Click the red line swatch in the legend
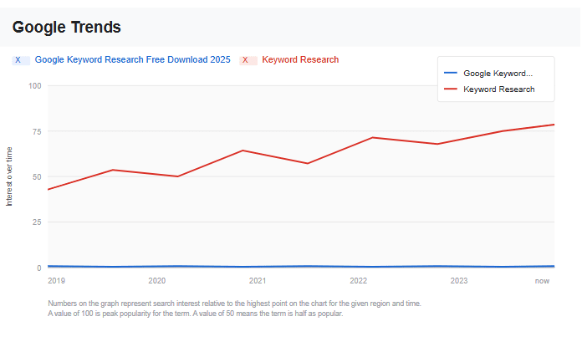The width and height of the screenshot is (582, 342). 452,89
